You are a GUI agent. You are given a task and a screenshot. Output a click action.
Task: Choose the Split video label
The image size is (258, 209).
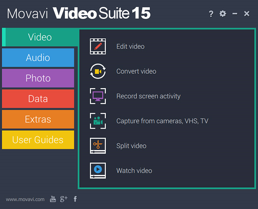(x=131, y=146)
